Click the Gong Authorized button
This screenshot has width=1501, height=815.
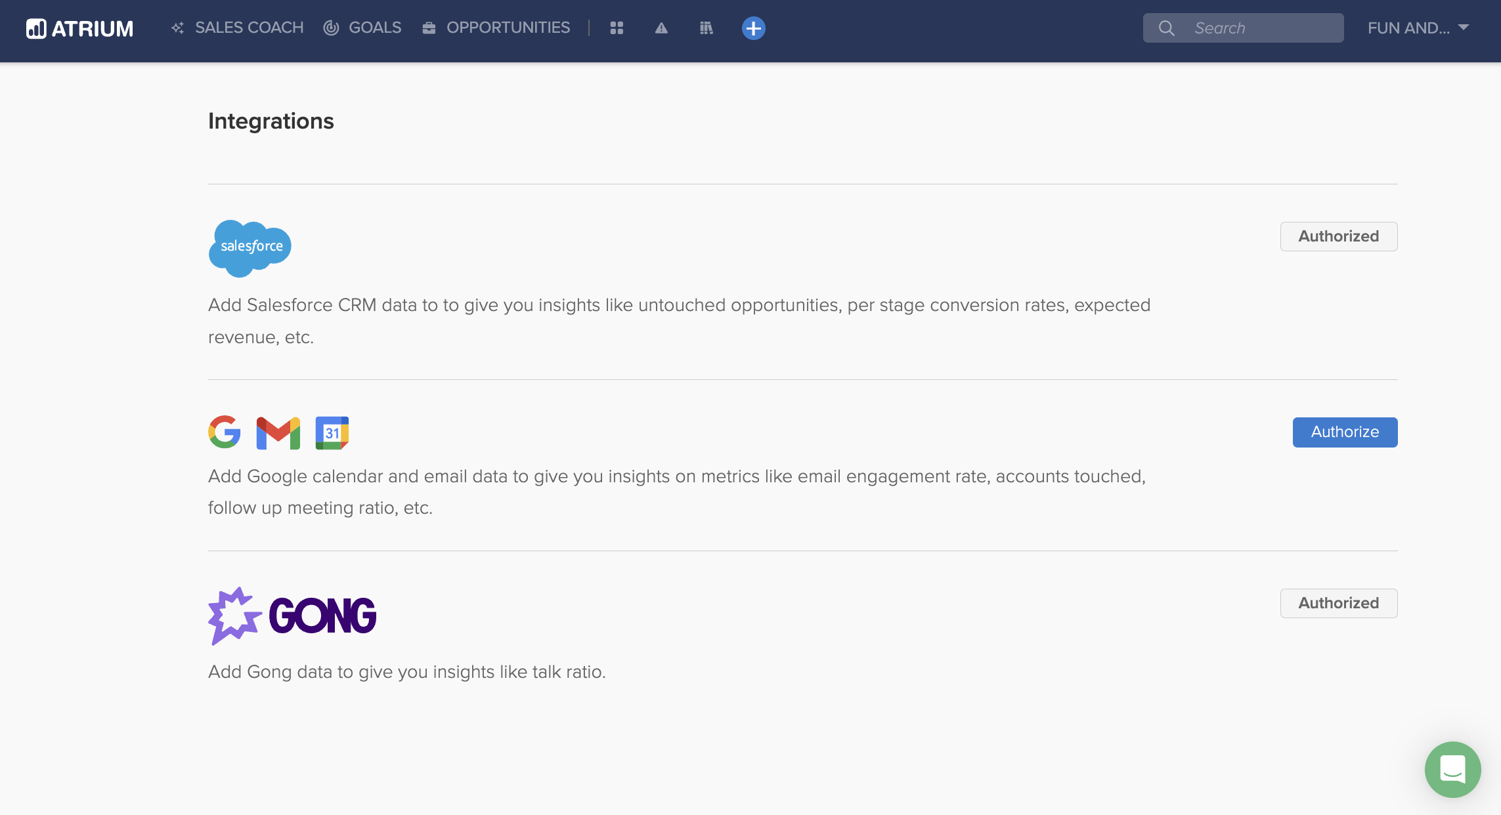point(1338,603)
